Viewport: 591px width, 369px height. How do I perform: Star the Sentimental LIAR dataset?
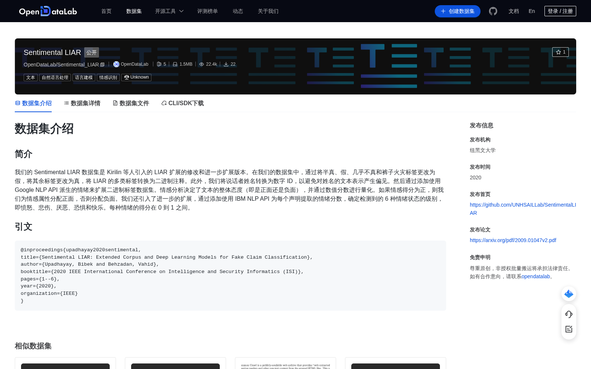click(560, 52)
